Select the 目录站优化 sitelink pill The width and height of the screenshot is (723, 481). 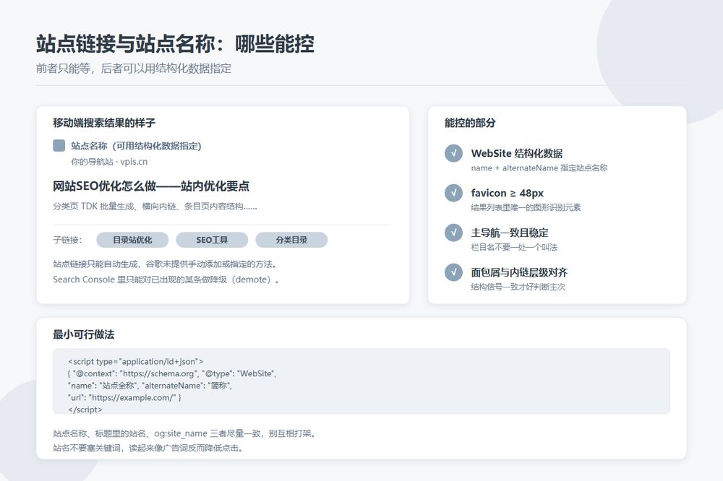coord(132,240)
